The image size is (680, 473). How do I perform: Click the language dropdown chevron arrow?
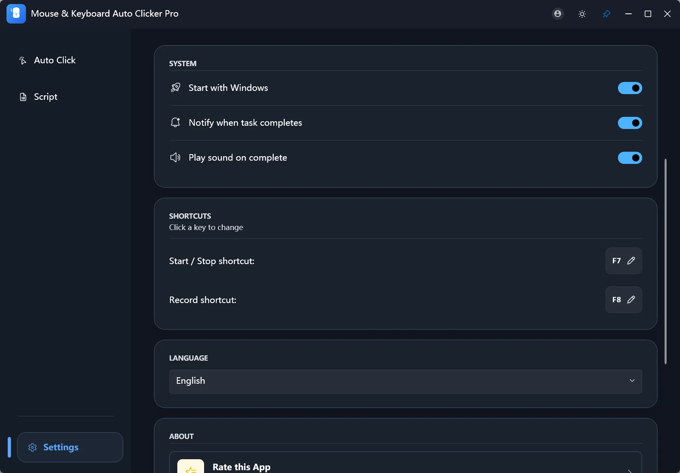[x=632, y=381]
